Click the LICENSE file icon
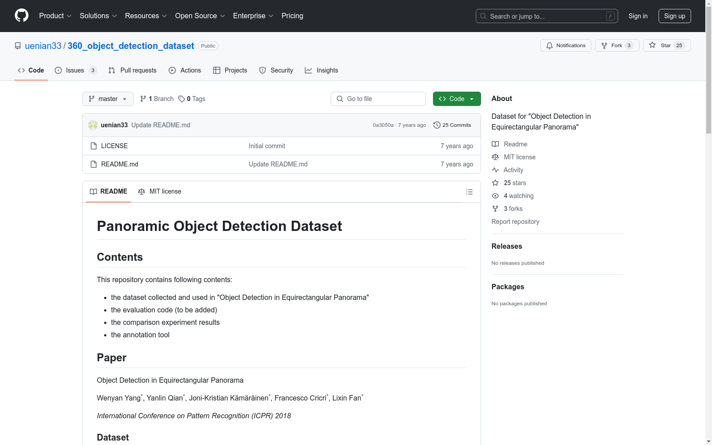This screenshot has width=712, height=445. [93, 146]
